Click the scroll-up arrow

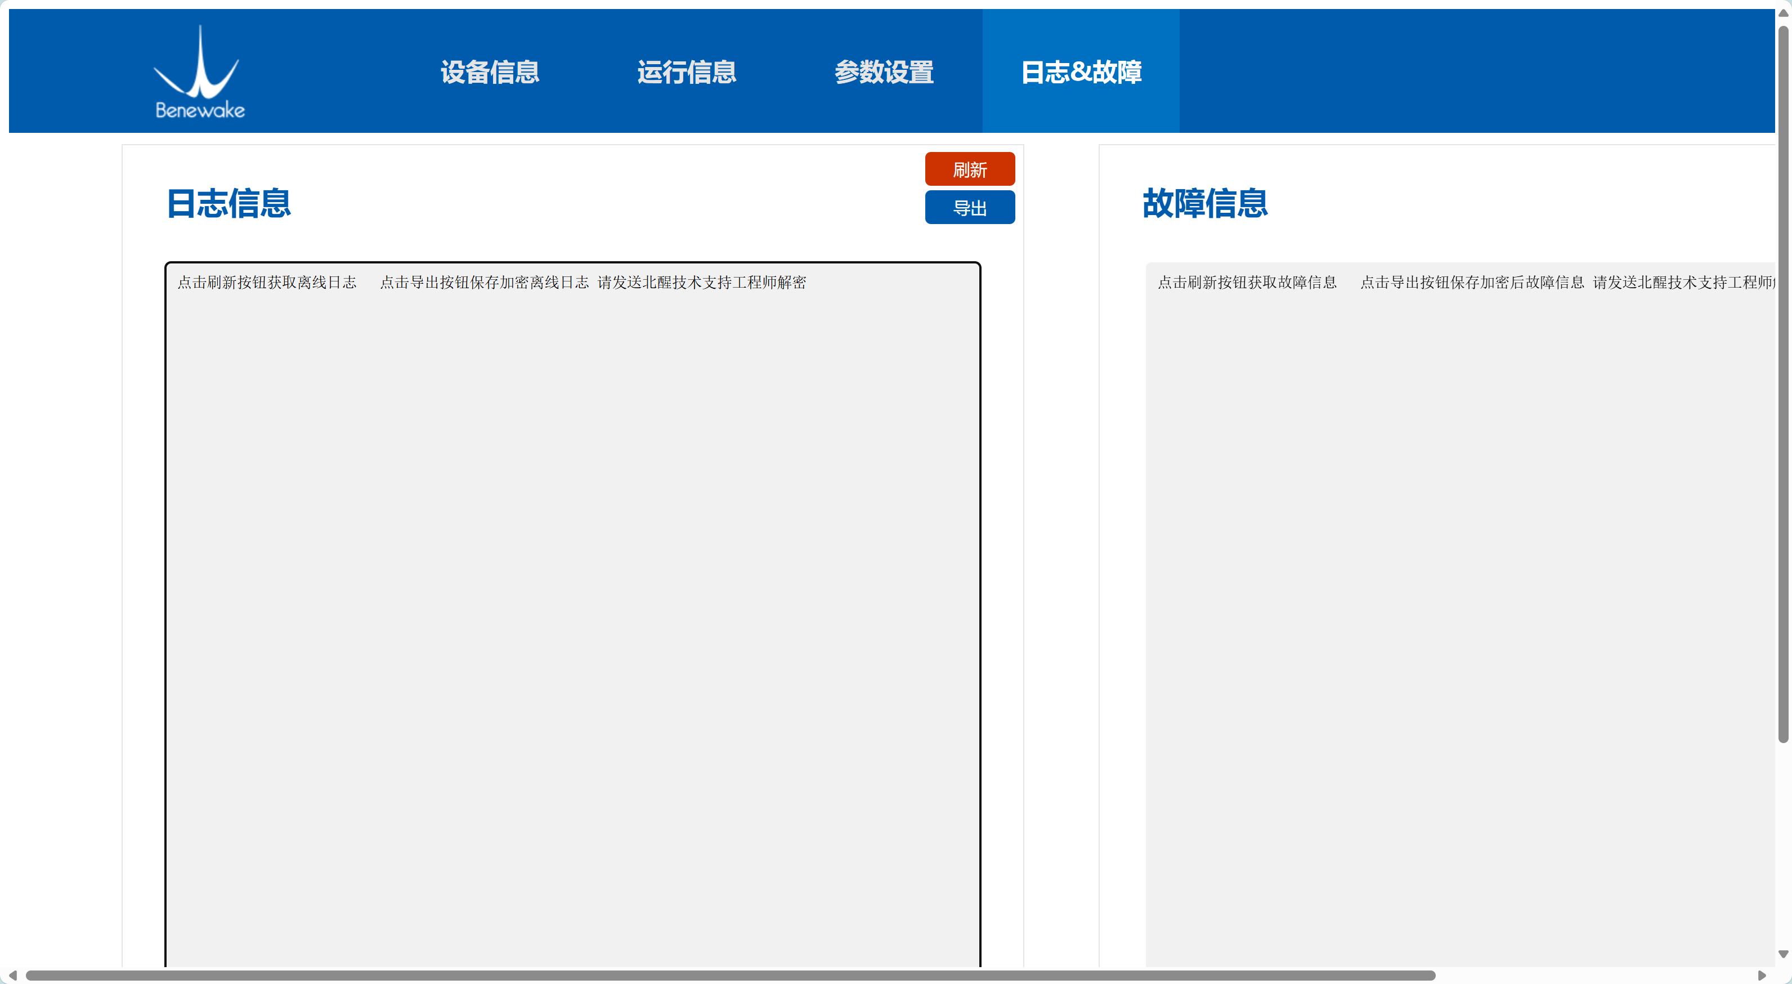(x=1784, y=14)
